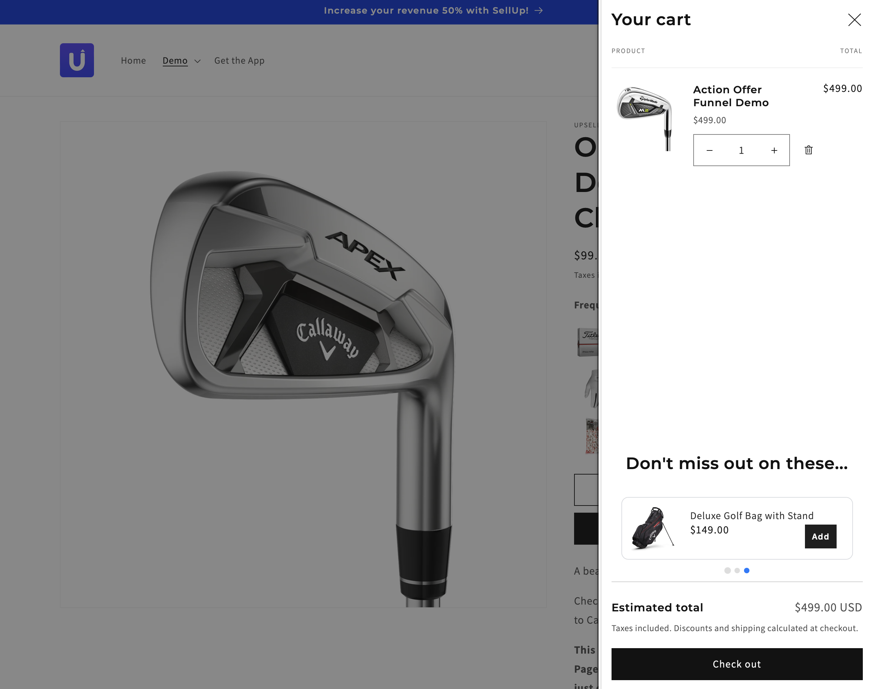Close the cart drawer with X icon
Image resolution: width=871 pixels, height=689 pixels.
click(x=854, y=20)
